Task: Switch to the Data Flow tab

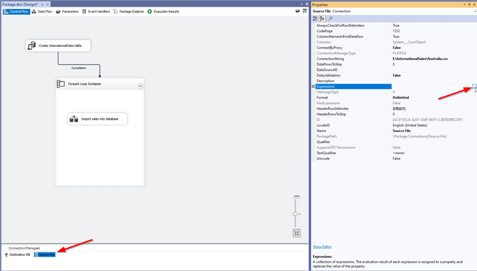Action: pyautogui.click(x=42, y=11)
